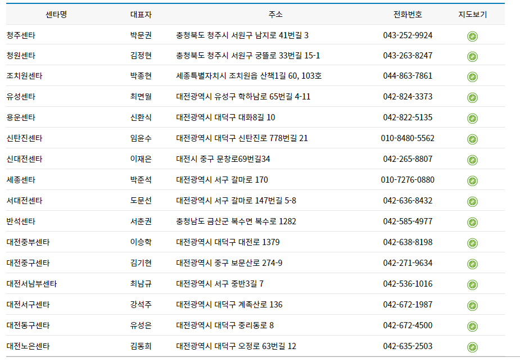Click phone number 043-263-8247
The image size is (520, 362).
(408, 55)
